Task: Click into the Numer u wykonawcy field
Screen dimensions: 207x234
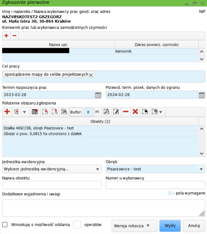Action: 155,185
